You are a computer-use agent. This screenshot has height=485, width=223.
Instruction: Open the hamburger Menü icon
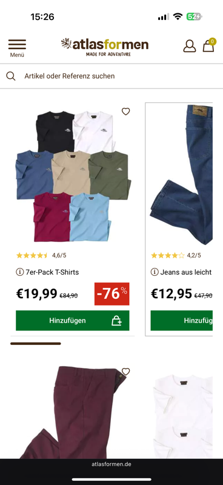(17, 48)
